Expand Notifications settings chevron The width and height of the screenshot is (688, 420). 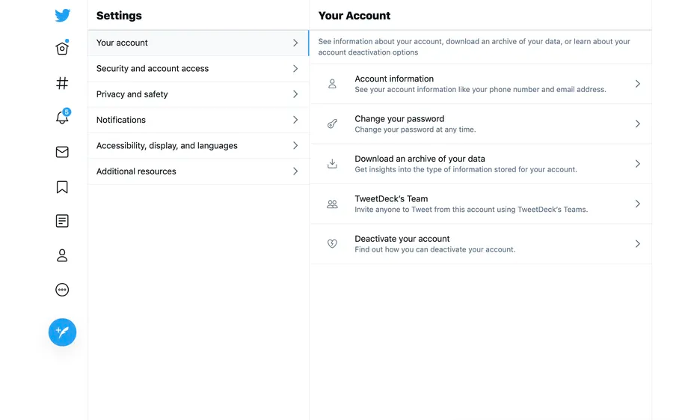(295, 120)
